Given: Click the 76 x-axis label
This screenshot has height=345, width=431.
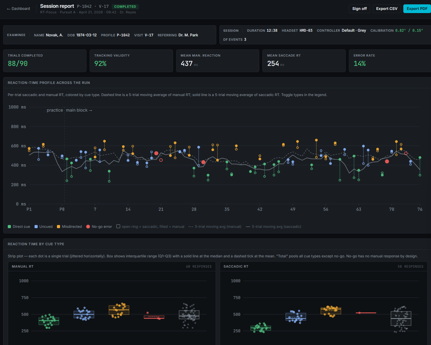Looking at the screenshot, I should [x=420, y=209].
